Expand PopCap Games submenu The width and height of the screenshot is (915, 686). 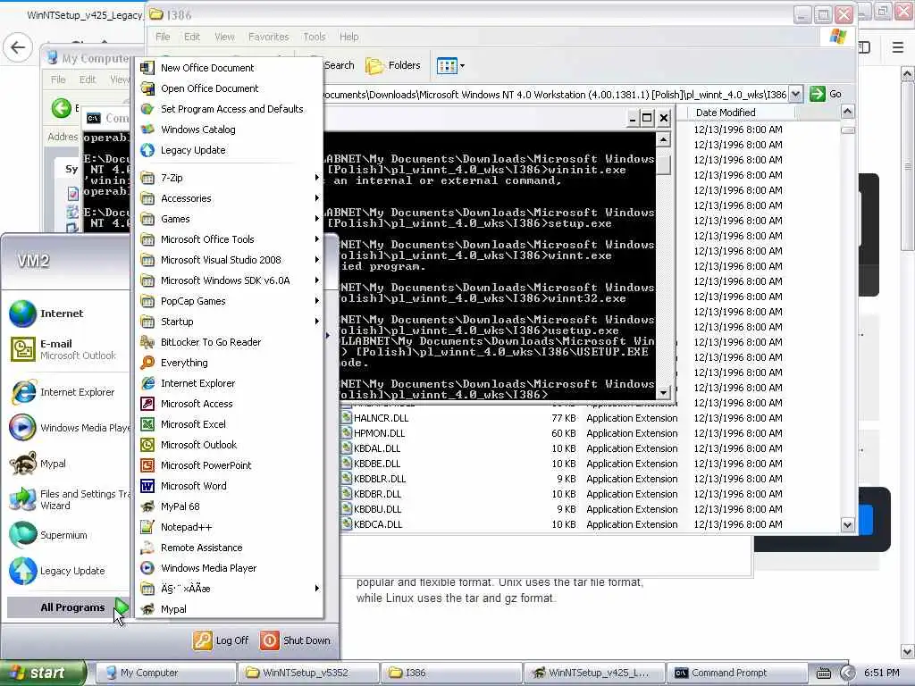pos(230,301)
